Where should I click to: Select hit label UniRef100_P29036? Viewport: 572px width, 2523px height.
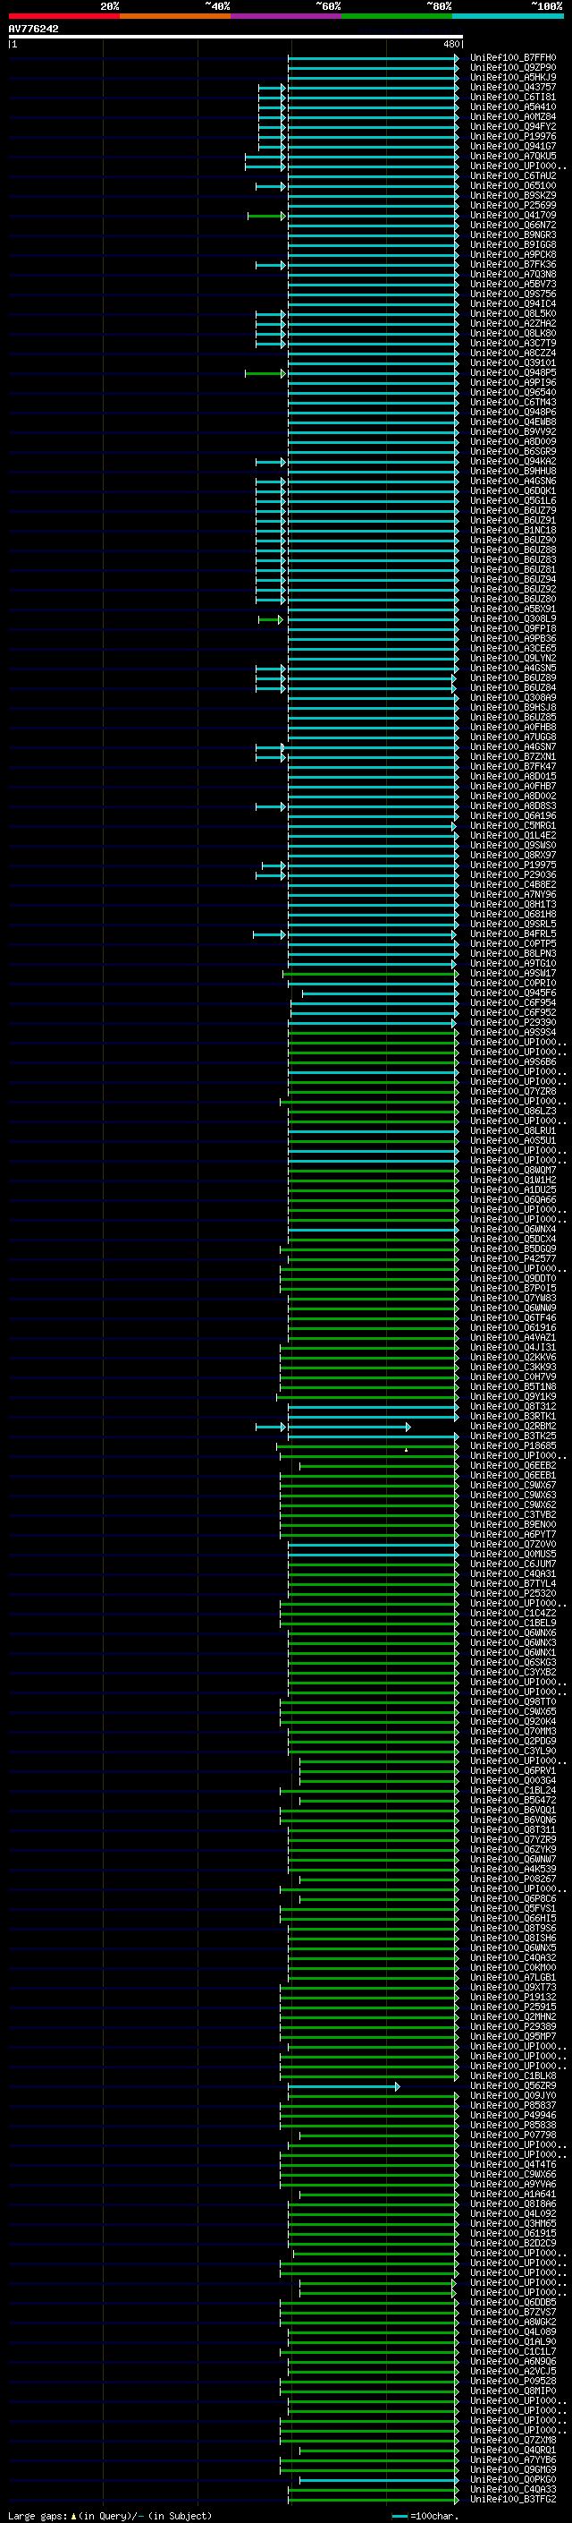[x=513, y=874]
